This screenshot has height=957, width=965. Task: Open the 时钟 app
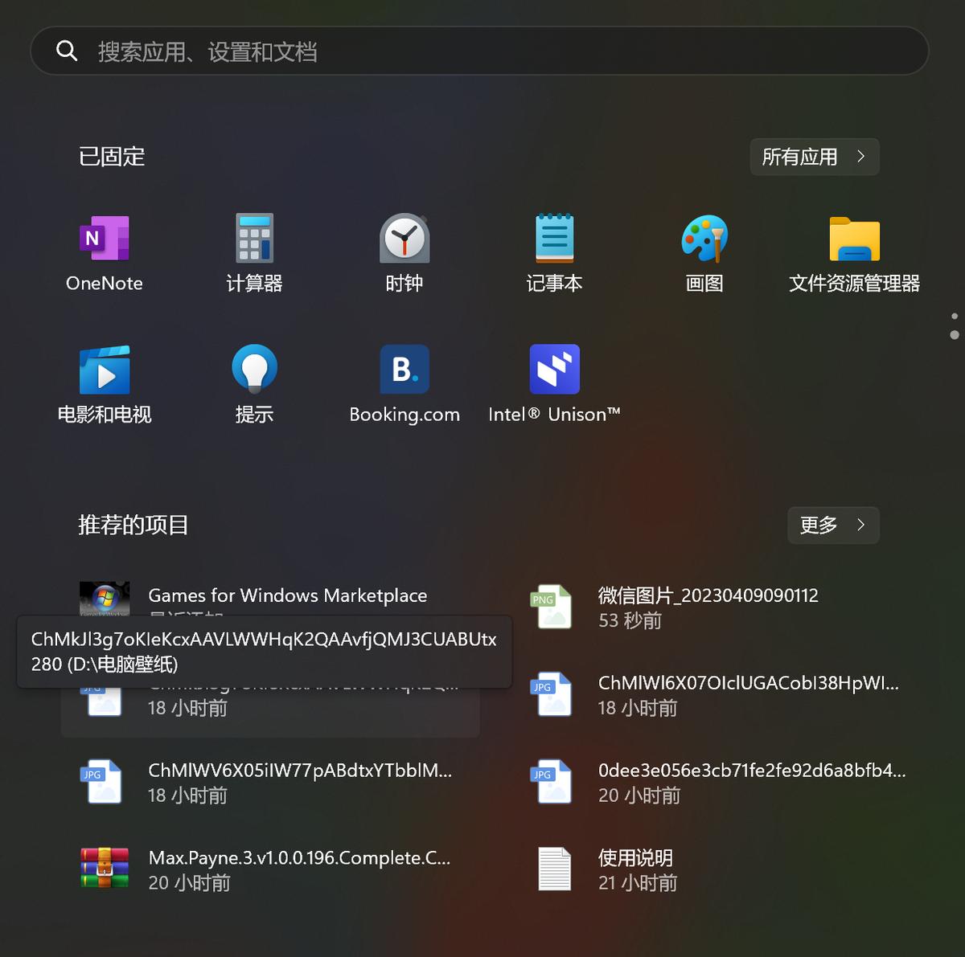pos(404,253)
